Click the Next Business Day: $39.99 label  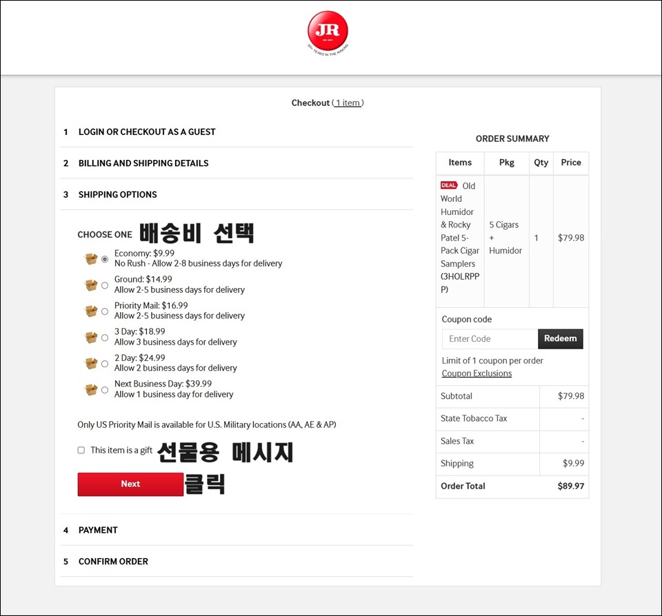tap(163, 384)
